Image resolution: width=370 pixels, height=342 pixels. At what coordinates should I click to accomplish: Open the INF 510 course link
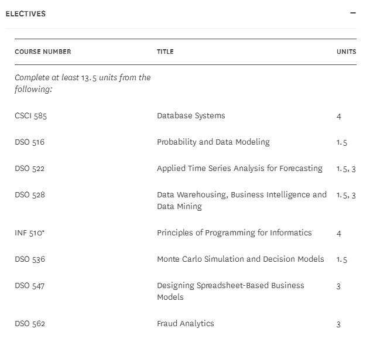pos(29,233)
